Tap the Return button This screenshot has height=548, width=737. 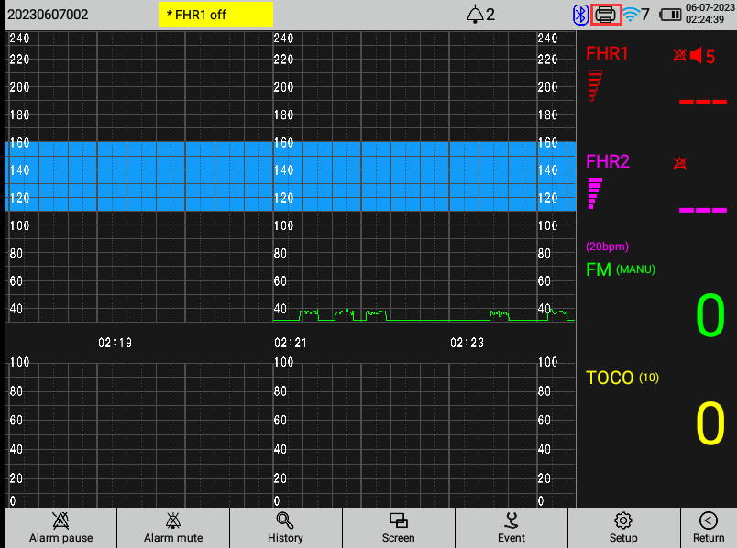coord(709,528)
